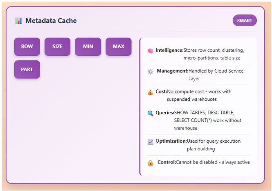Click the Queries row listing SHOW TABLES
Viewport: 272px width, 191px height.
coord(207,120)
